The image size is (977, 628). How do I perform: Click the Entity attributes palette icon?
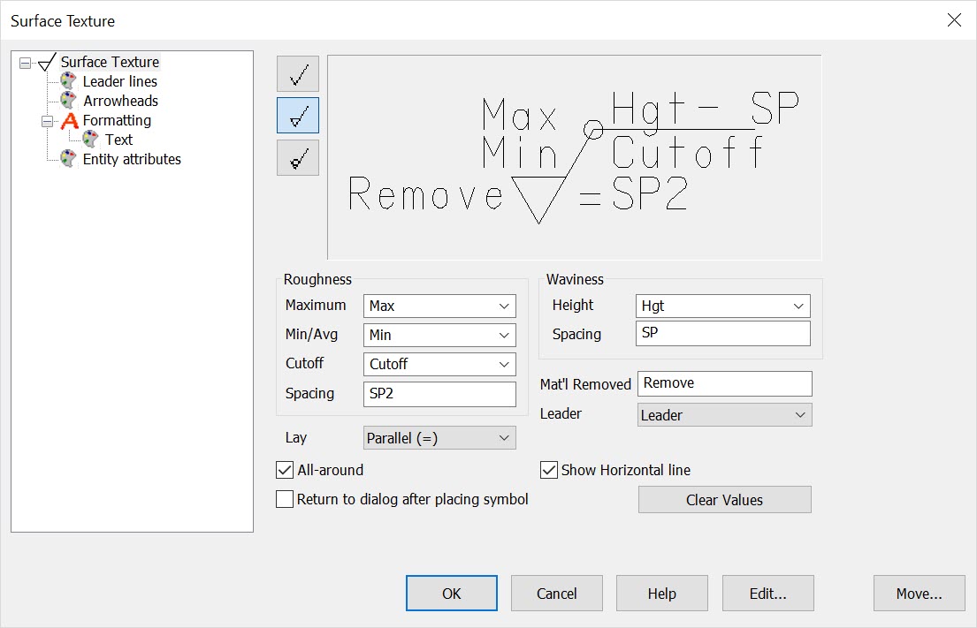(68, 159)
